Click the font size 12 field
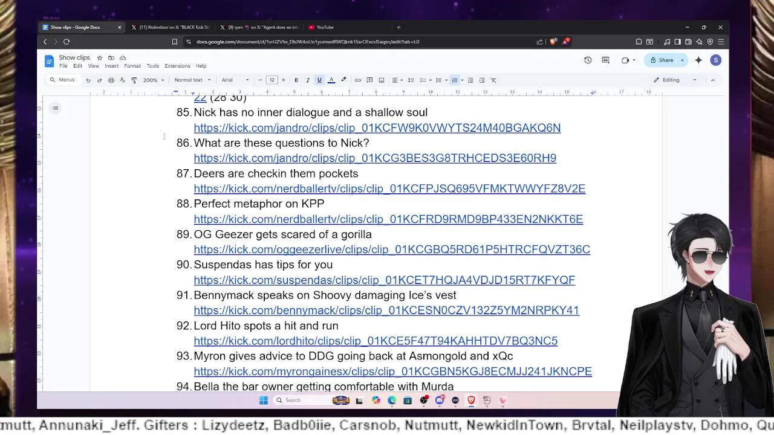 272,80
